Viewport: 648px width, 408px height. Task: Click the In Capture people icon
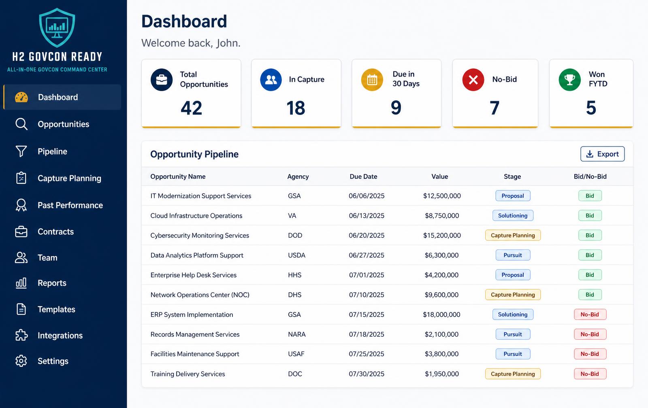(x=271, y=80)
